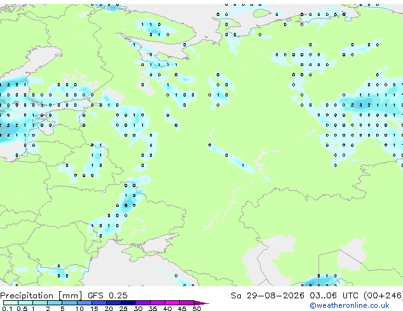The height and width of the screenshot is (311, 403).
Task: Select the 40–45 mm magenta legend box
Action: pos(172,303)
